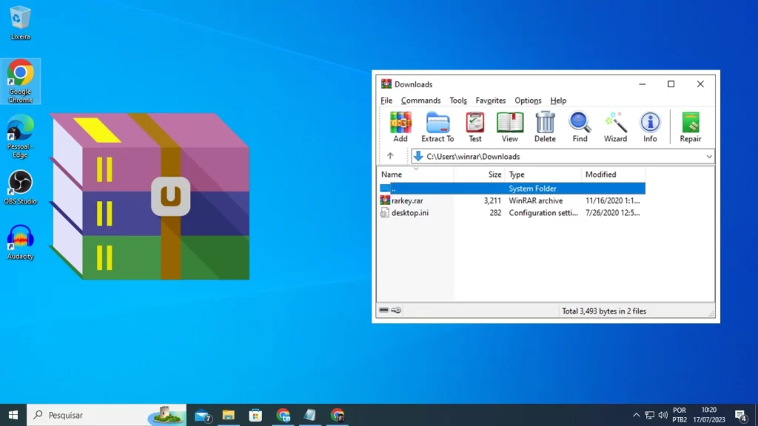Expand hidden icons in the system tray
Viewport: 758px width, 426px height.
[636, 415]
